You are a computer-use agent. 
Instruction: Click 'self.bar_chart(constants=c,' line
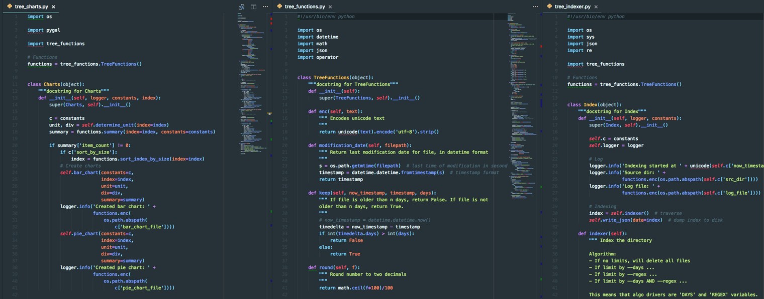97,172
